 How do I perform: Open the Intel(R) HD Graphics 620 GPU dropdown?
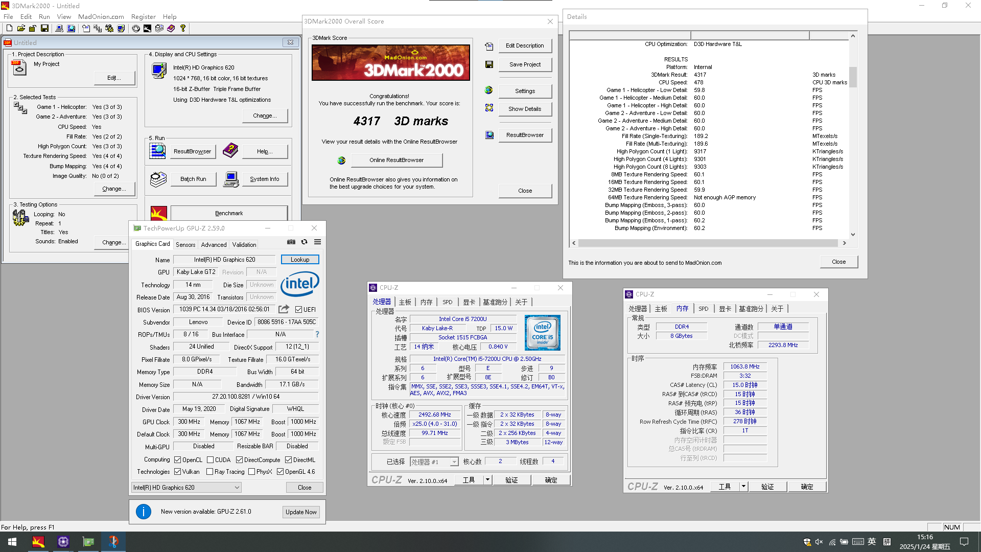click(186, 488)
